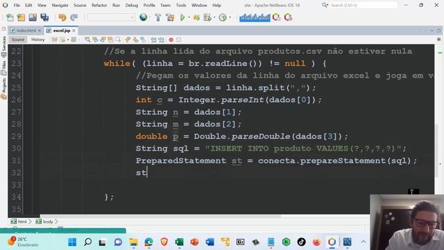Open the project configuration combo box
Viewport: 444px width, 250px height.
pyautogui.click(x=111, y=17)
